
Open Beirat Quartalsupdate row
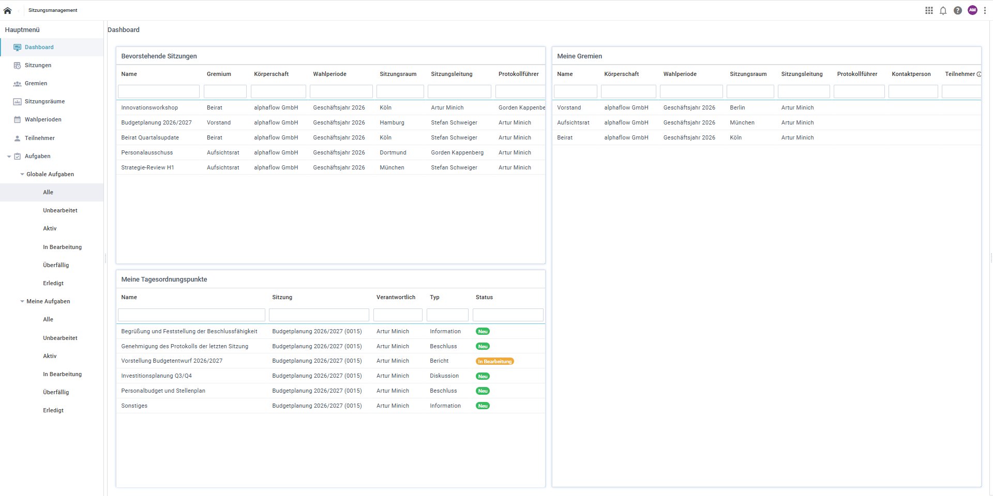[x=330, y=138]
